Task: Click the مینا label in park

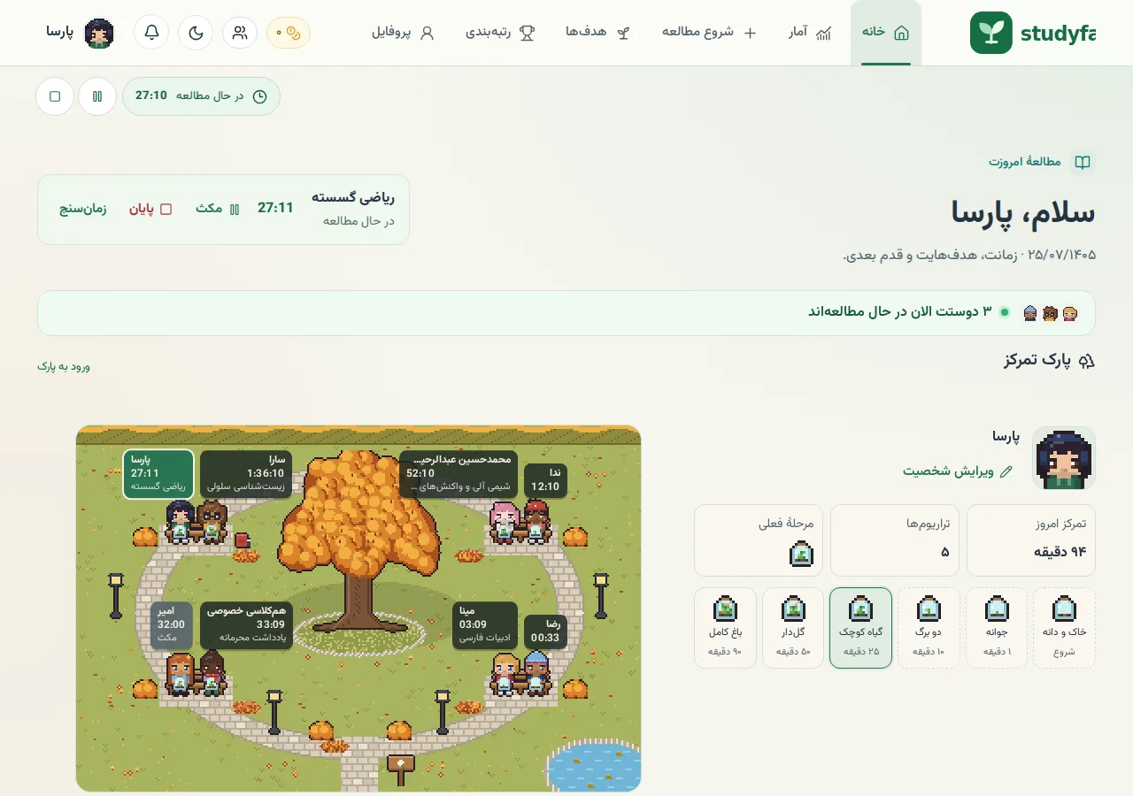Action: (x=485, y=624)
